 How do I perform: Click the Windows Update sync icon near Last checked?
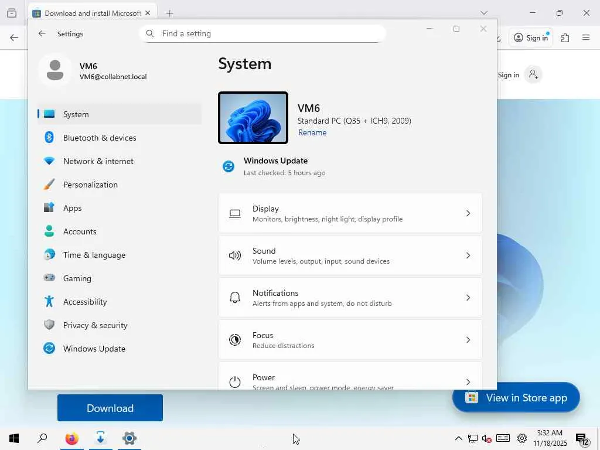[x=229, y=166]
